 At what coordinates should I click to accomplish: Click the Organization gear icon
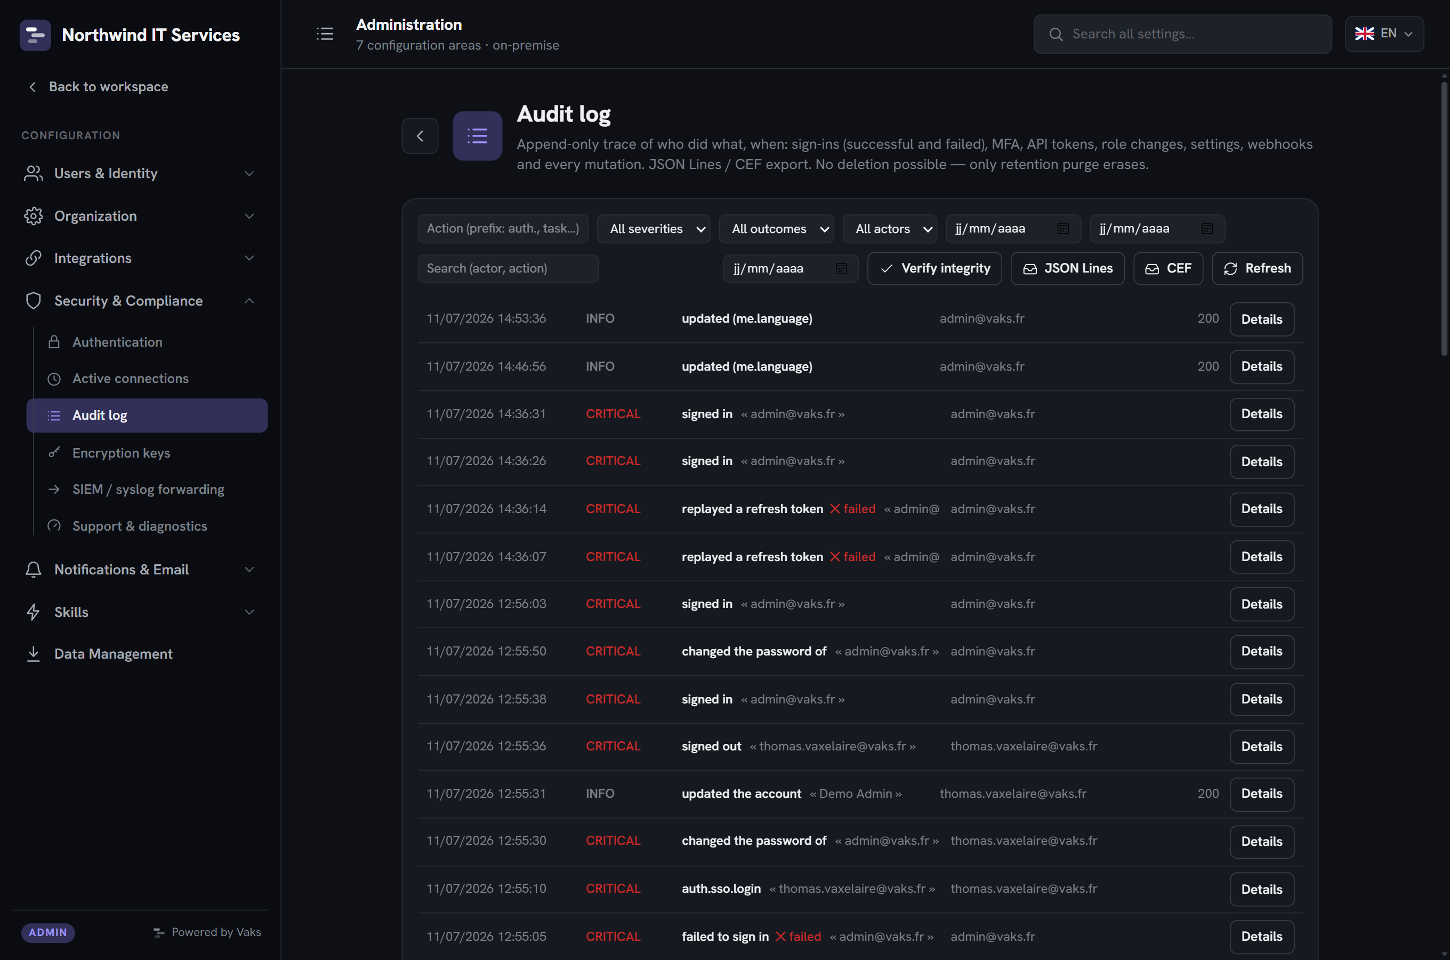click(33, 216)
